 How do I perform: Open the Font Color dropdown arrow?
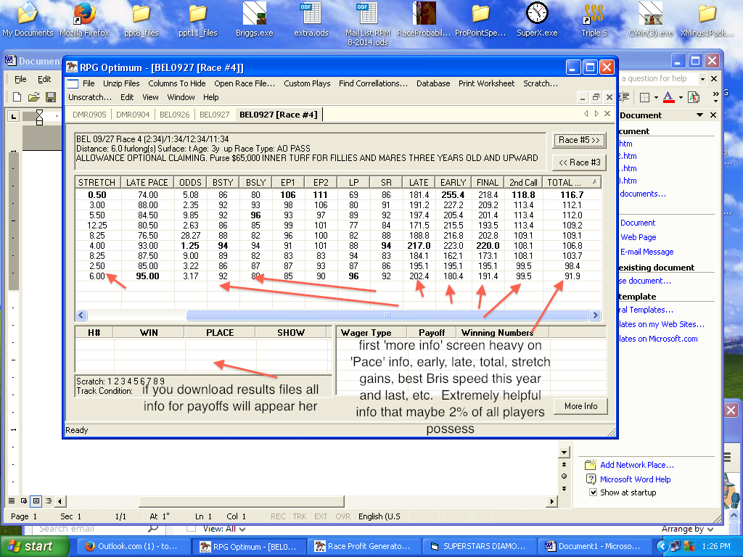pyautogui.click(x=680, y=96)
